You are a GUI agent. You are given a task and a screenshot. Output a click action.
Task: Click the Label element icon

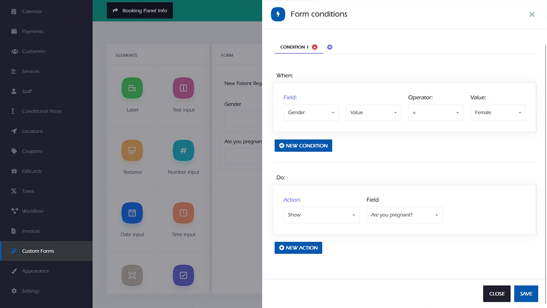click(x=132, y=88)
